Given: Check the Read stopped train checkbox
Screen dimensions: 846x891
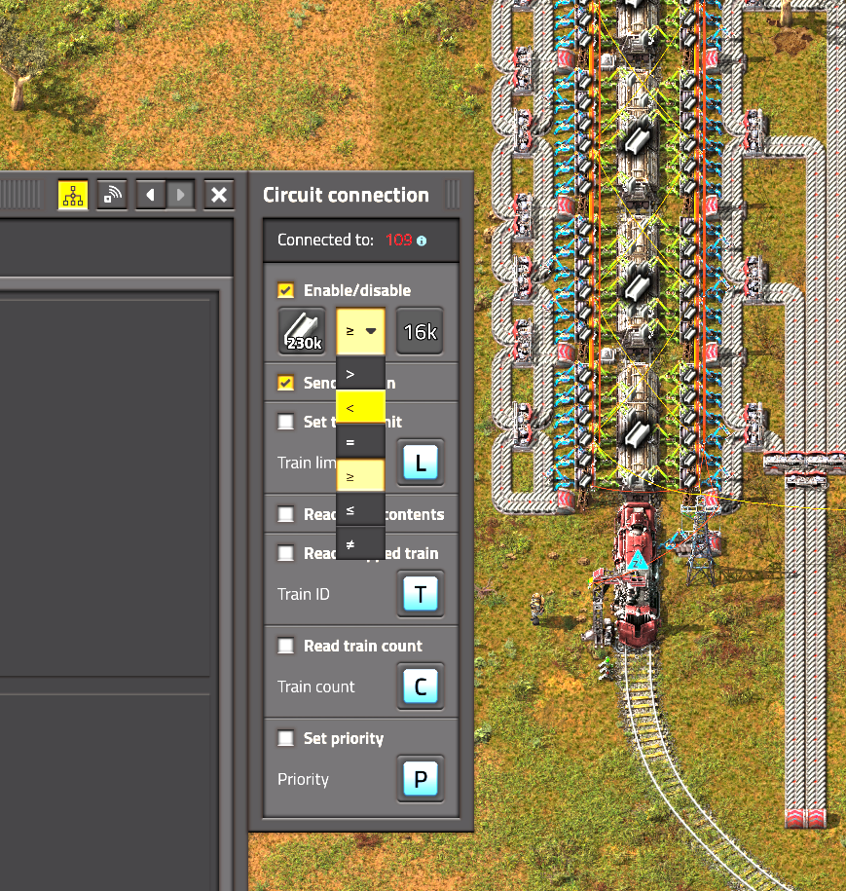Looking at the screenshot, I should pyautogui.click(x=286, y=553).
